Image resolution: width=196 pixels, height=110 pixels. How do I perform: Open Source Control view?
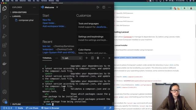[x=5, y=27]
